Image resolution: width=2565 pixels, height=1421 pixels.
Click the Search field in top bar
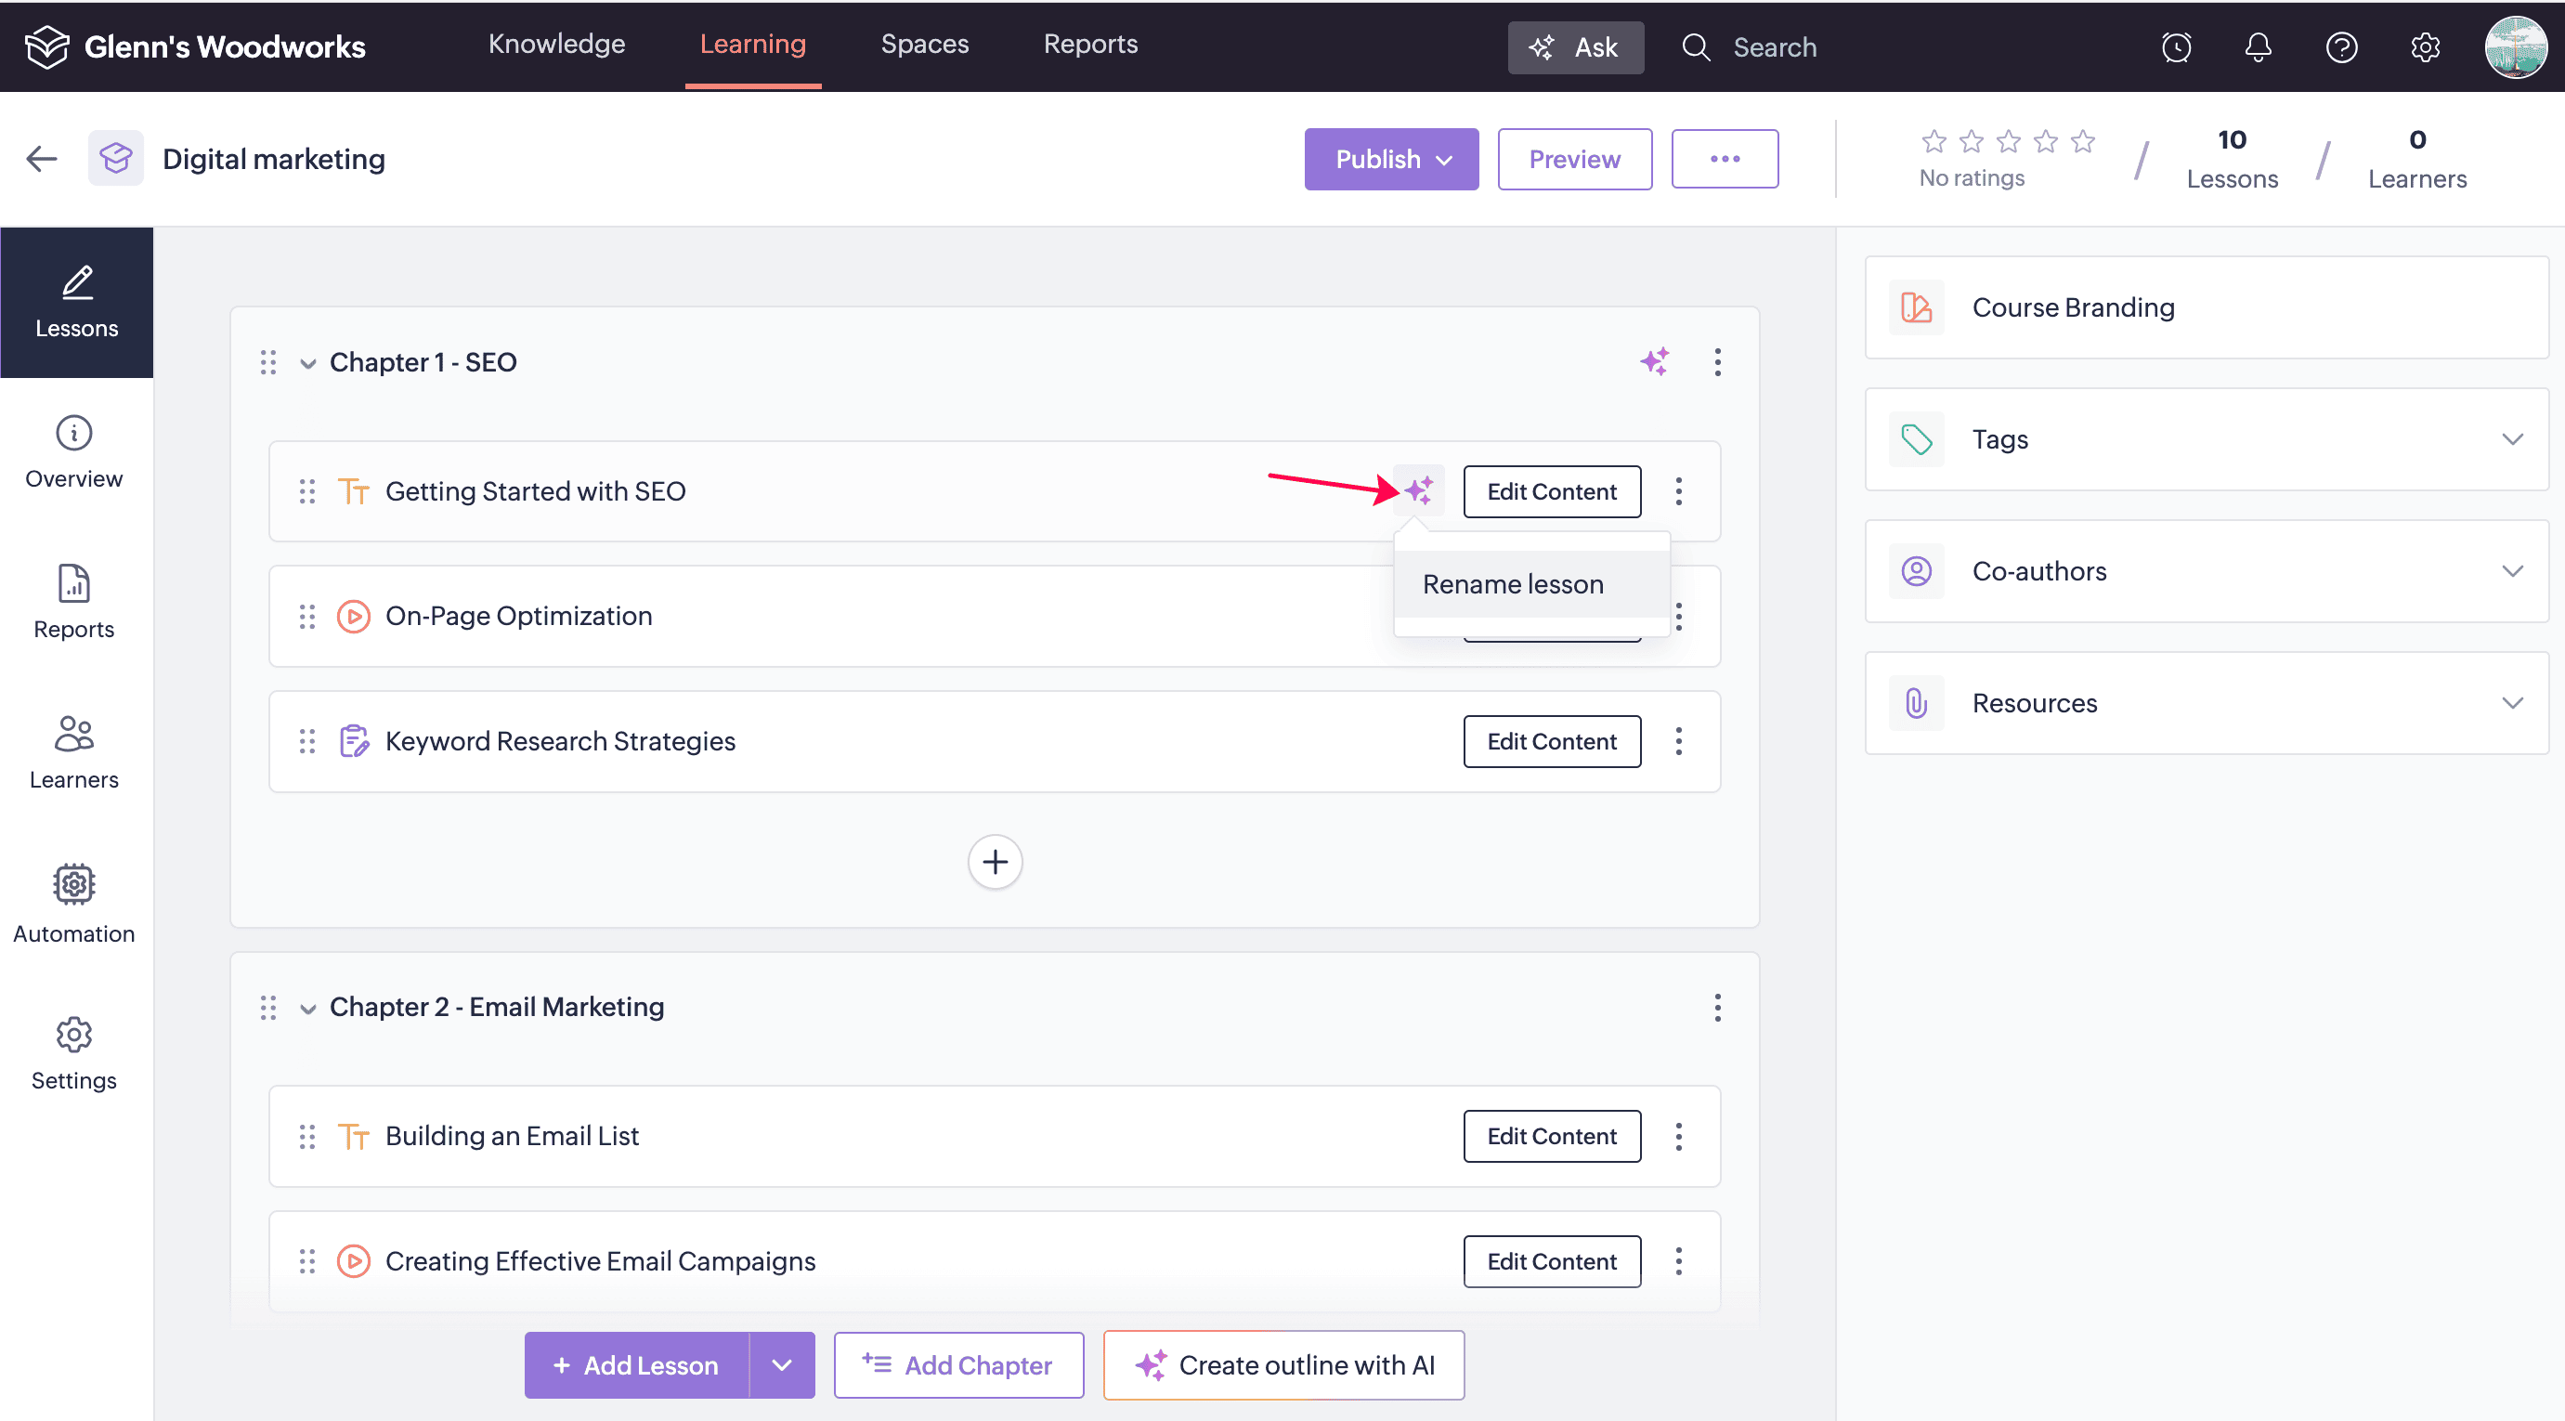1774,46
